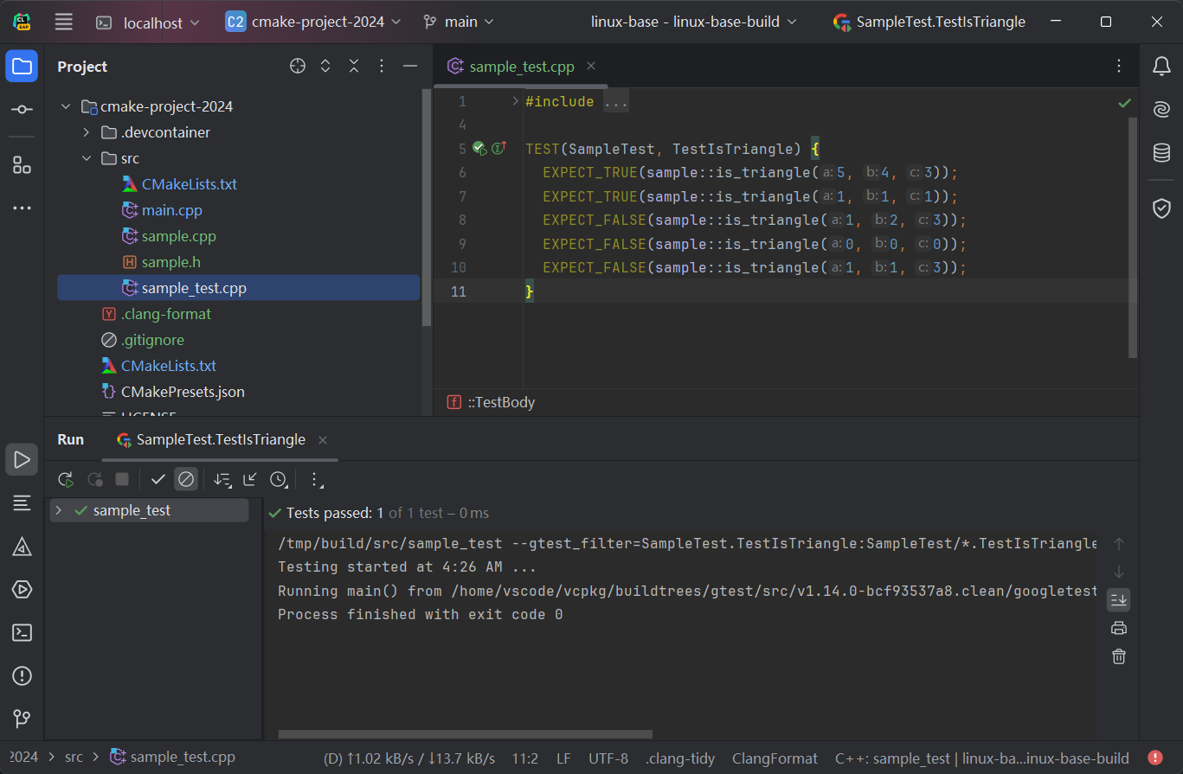This screenshot has width=1183, height=774.
Task: Open the Database tool window
Action: pos(1161,153)
